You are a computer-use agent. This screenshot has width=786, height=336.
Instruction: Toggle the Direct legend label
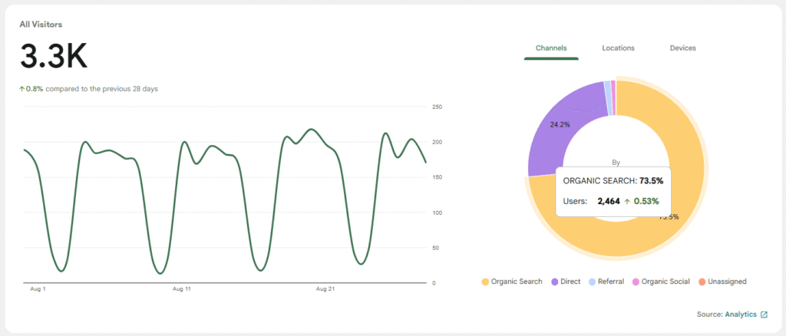570,282
